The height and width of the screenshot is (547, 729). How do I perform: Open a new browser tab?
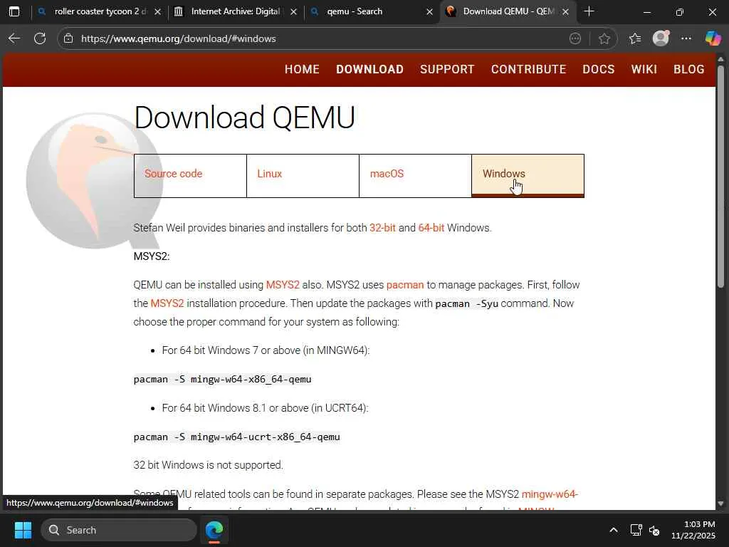point(589,11)
